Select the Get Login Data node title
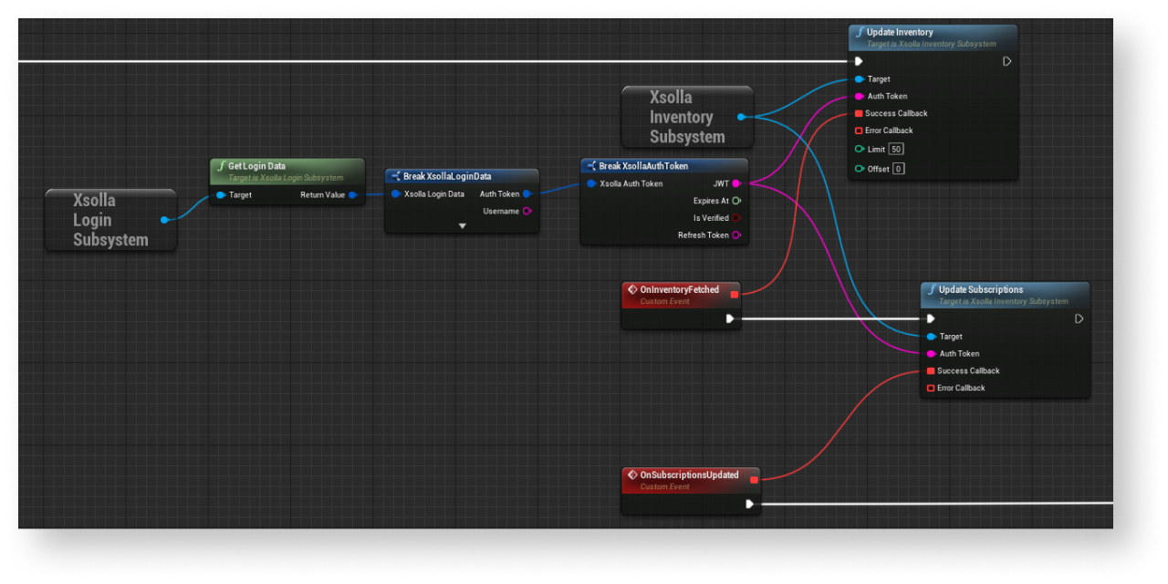The width and height of the screenshot is (1168, 584). tap(256, 166)
